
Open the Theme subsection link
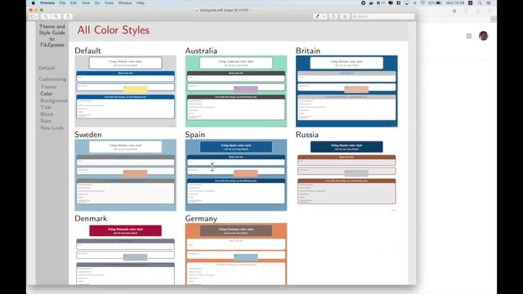48,87
